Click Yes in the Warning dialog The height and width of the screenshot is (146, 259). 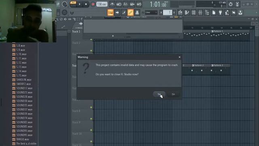(x=159, y=94)
